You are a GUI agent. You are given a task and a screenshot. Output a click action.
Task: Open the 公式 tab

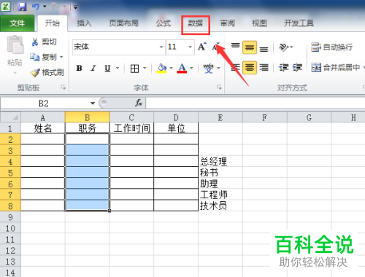164,23
